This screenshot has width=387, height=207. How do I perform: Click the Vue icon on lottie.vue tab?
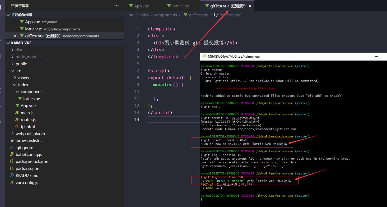click(x=169, y=6)
